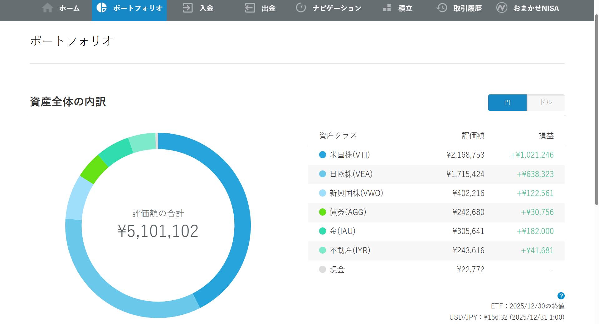Select the 金(IAU) teal legend dot
This screenshot has height=324, width=599.
pos(322,231)
